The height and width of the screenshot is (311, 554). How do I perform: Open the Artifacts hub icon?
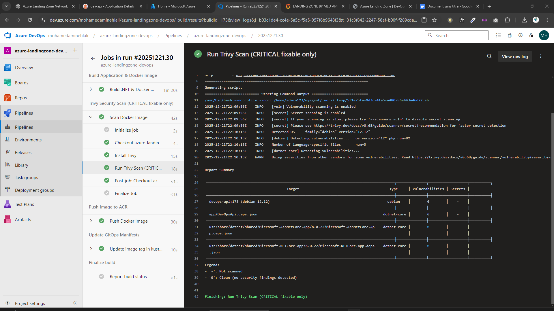pyautogui.click(x=8, y=219)
